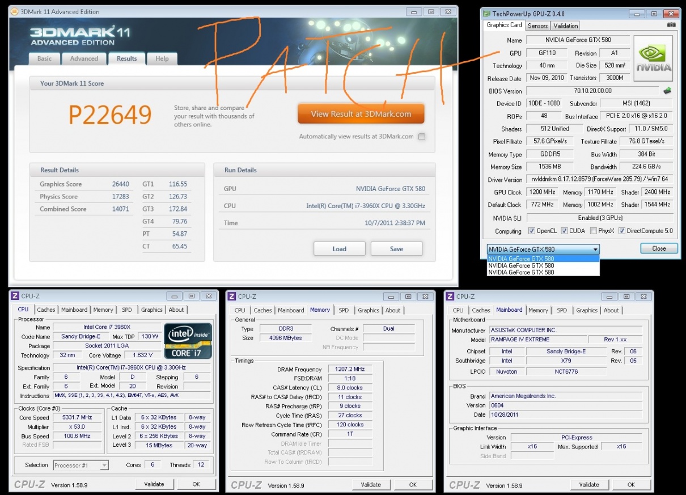Check the PhysX computing checkbox
Viewport: 686px width, 495px height.
(x=593, y=231)
